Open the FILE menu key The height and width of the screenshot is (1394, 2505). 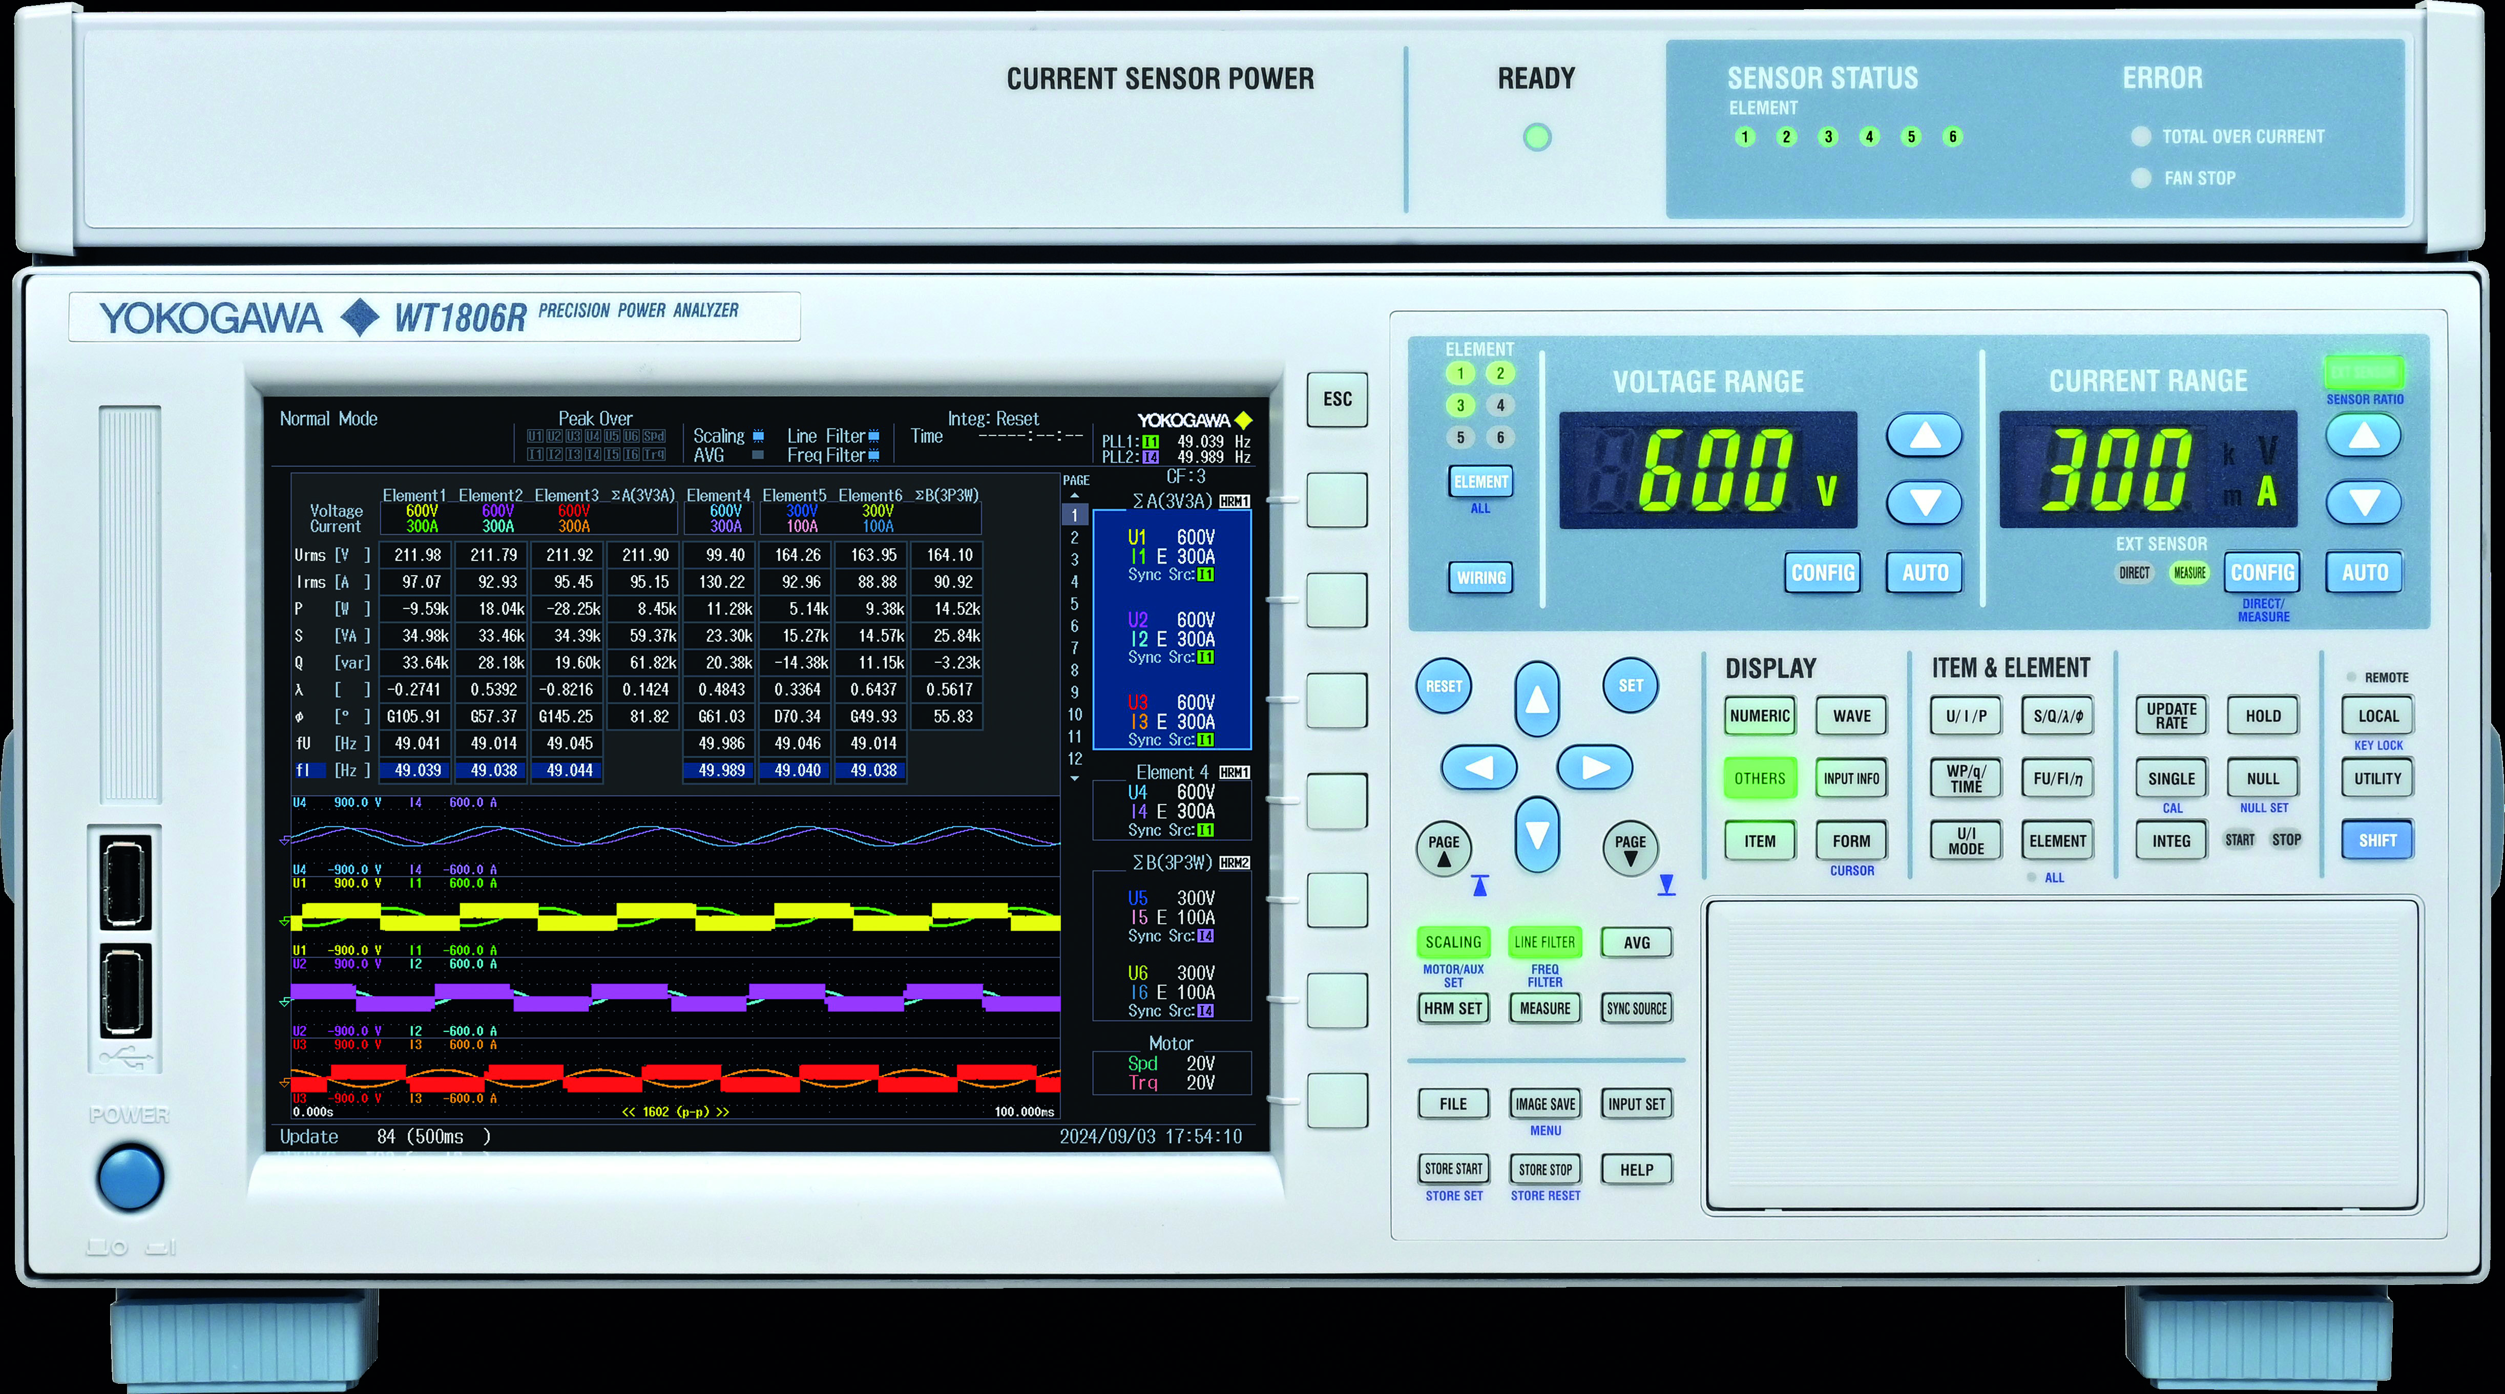[x=1454, y=1104]
